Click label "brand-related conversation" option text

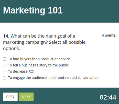tap(76, 78)
